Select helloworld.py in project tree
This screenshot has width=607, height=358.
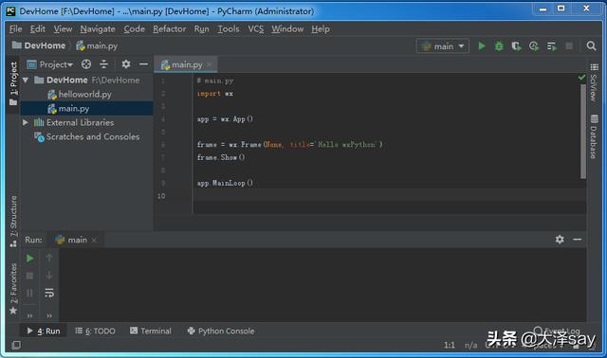coord(80,95)
